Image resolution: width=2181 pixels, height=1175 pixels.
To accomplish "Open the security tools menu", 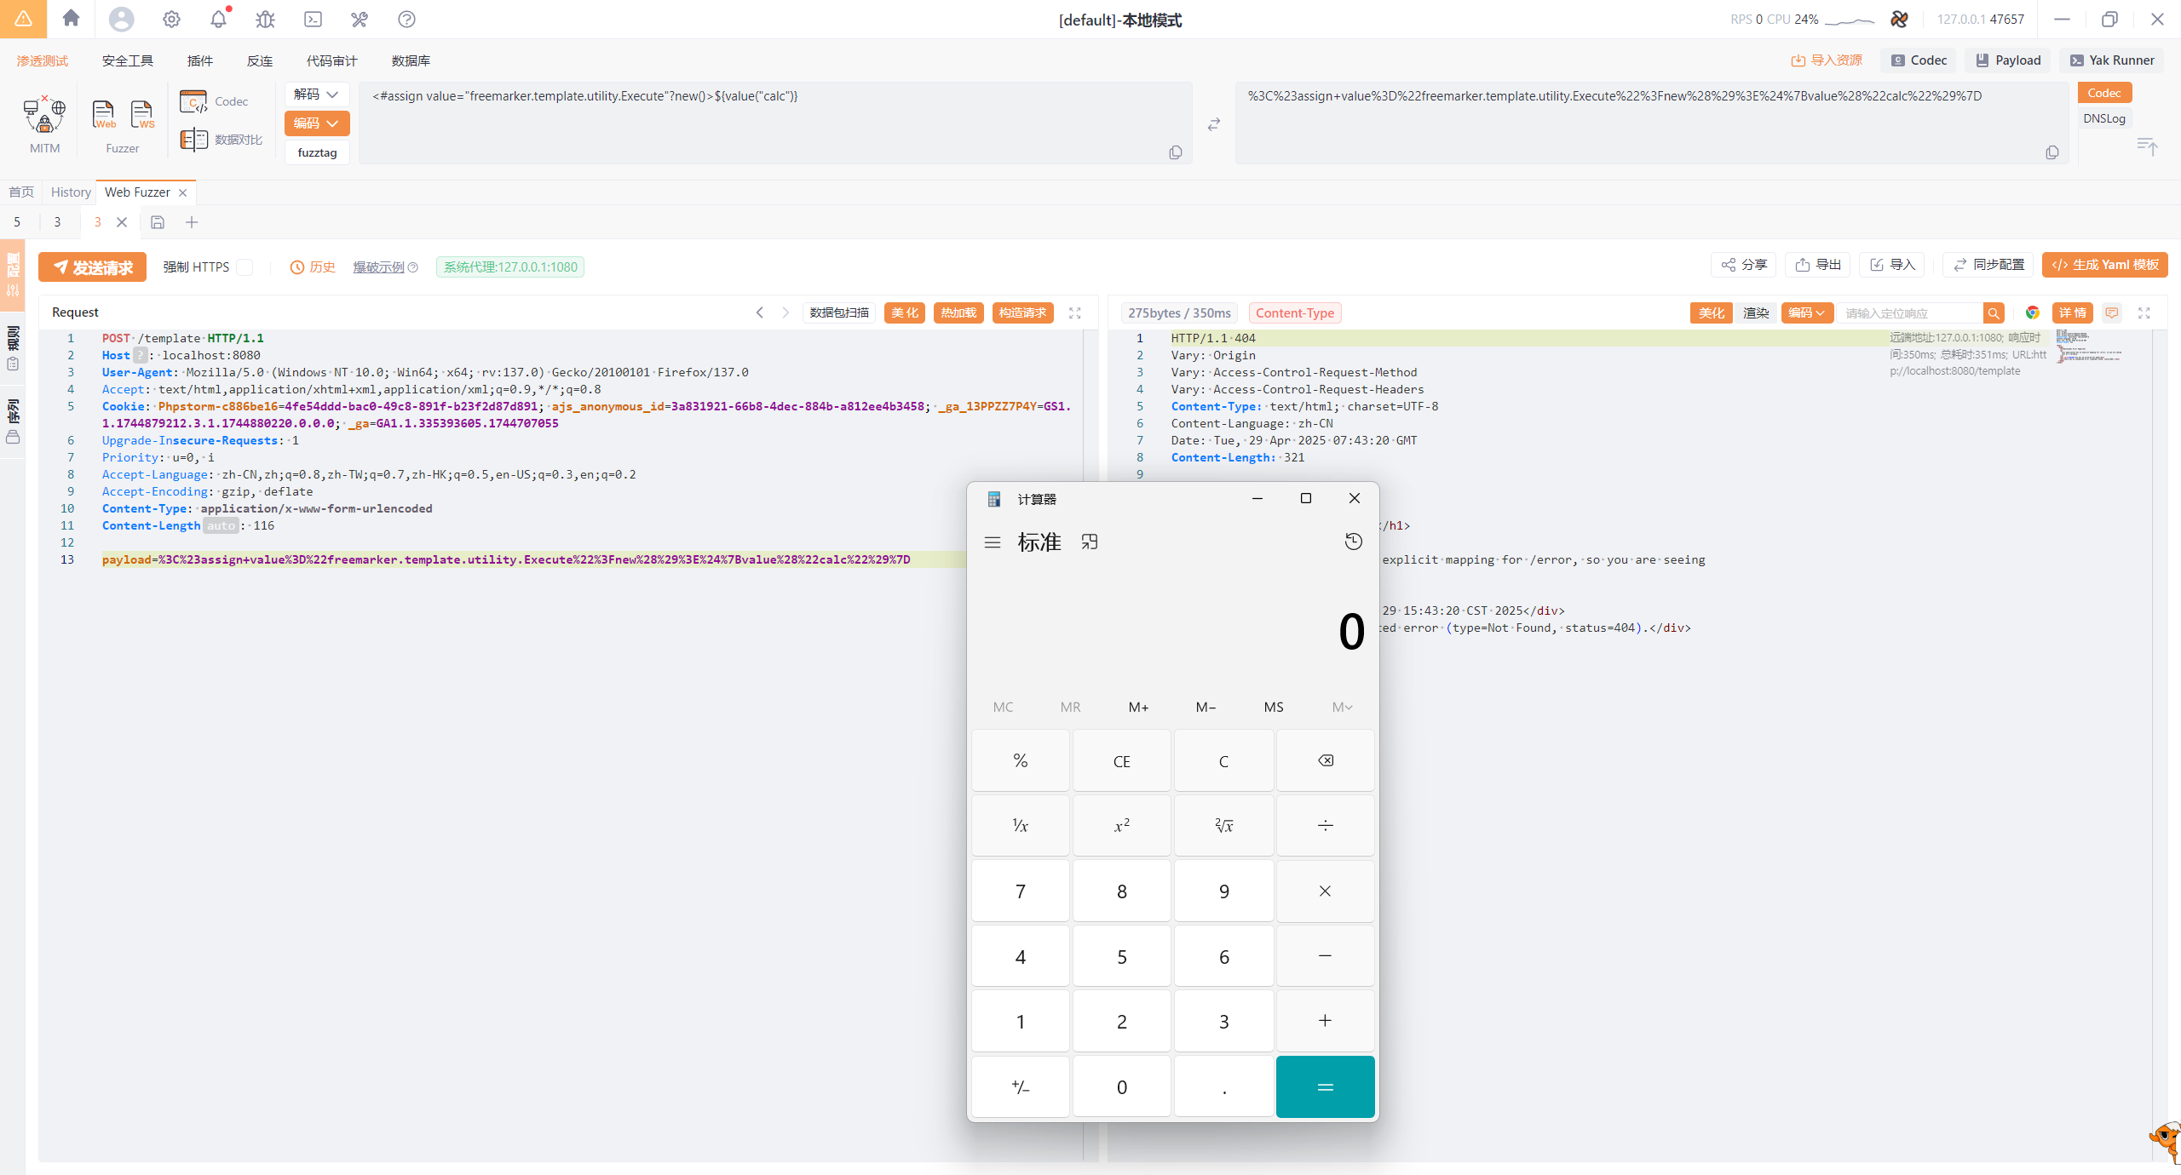I will tap(128, 60).
